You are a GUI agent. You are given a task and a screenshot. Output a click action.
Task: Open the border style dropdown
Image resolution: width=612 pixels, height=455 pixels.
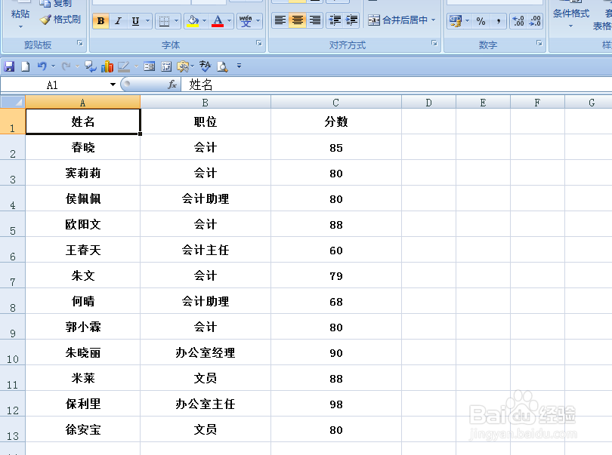[176, 20]
